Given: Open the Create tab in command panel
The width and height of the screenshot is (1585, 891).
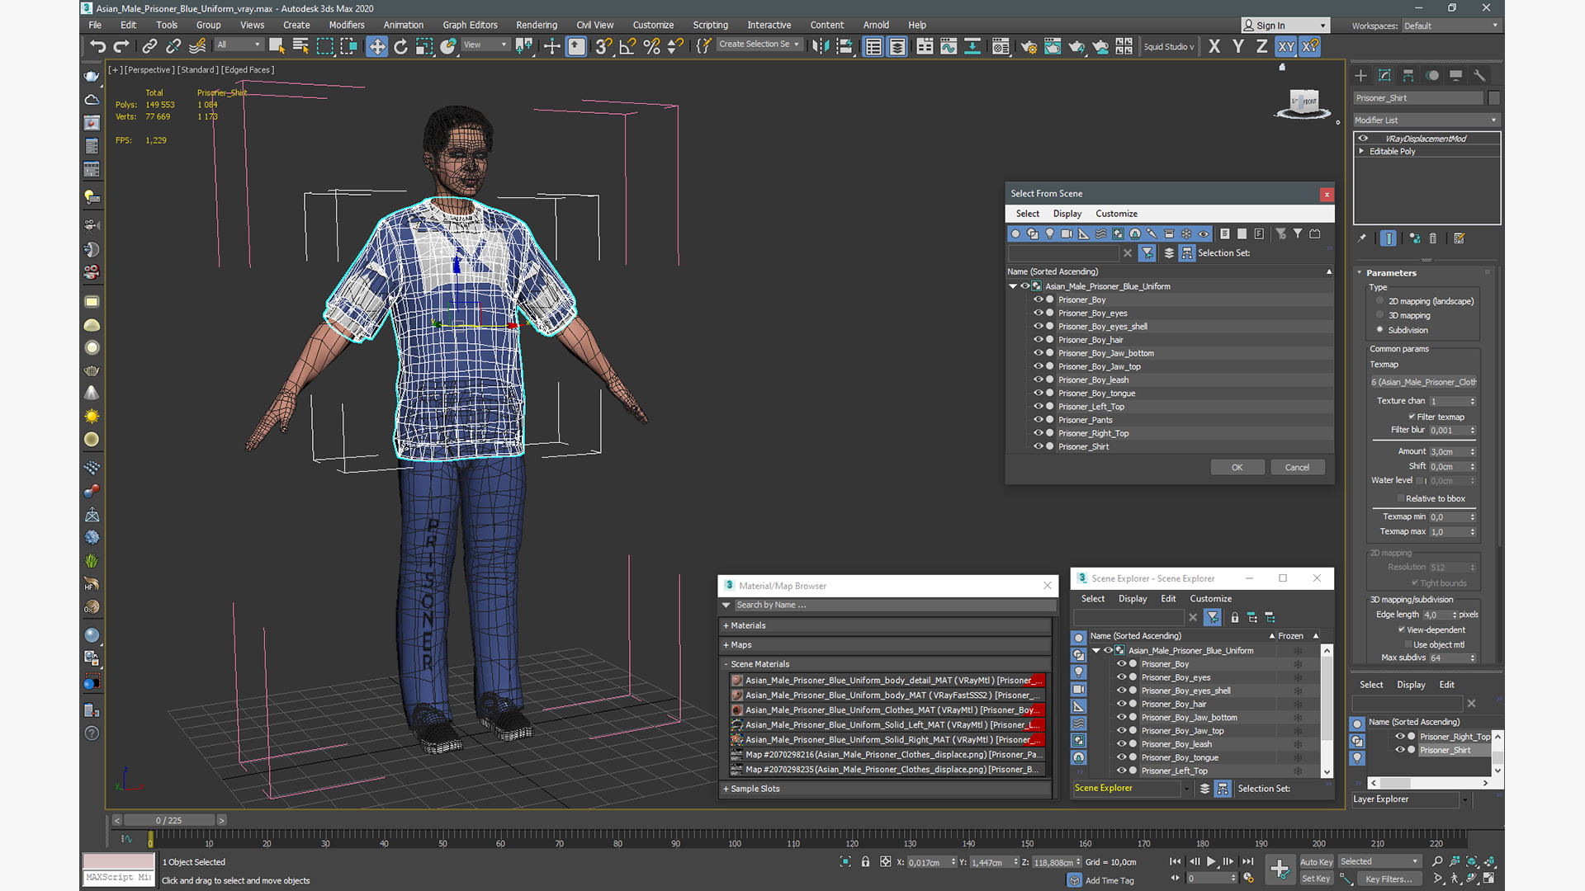Looking at the screenshot, I should (1361, 75).
